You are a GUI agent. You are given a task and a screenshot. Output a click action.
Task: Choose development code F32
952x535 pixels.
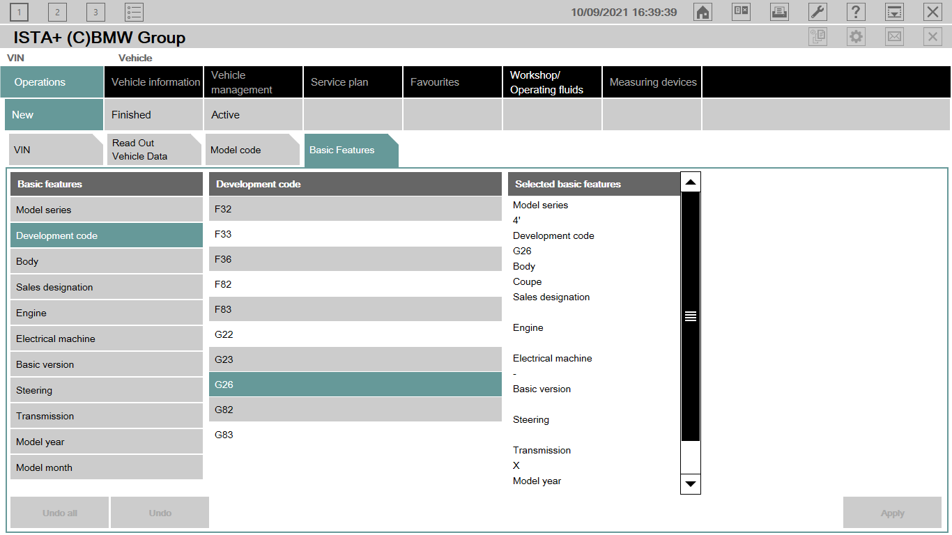(x=355, y=209)
